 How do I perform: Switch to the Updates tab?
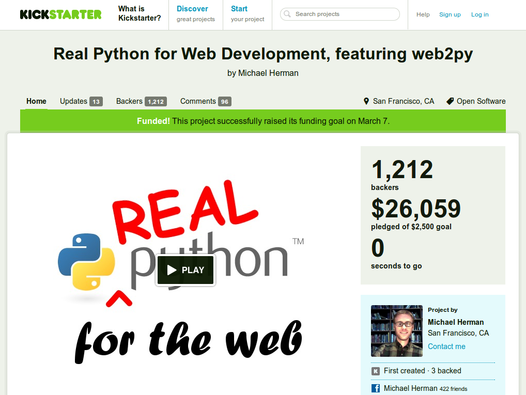tap(81, 101)
